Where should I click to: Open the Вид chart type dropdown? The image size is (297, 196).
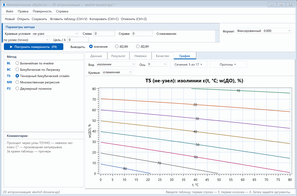[x=116, y=64]
